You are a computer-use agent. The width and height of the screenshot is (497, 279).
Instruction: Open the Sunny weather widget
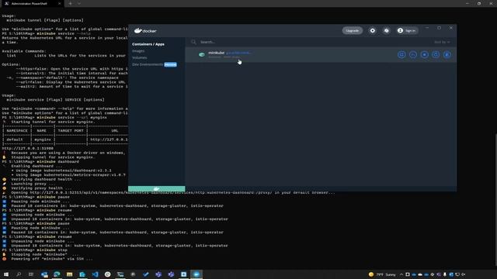[382, 274]
